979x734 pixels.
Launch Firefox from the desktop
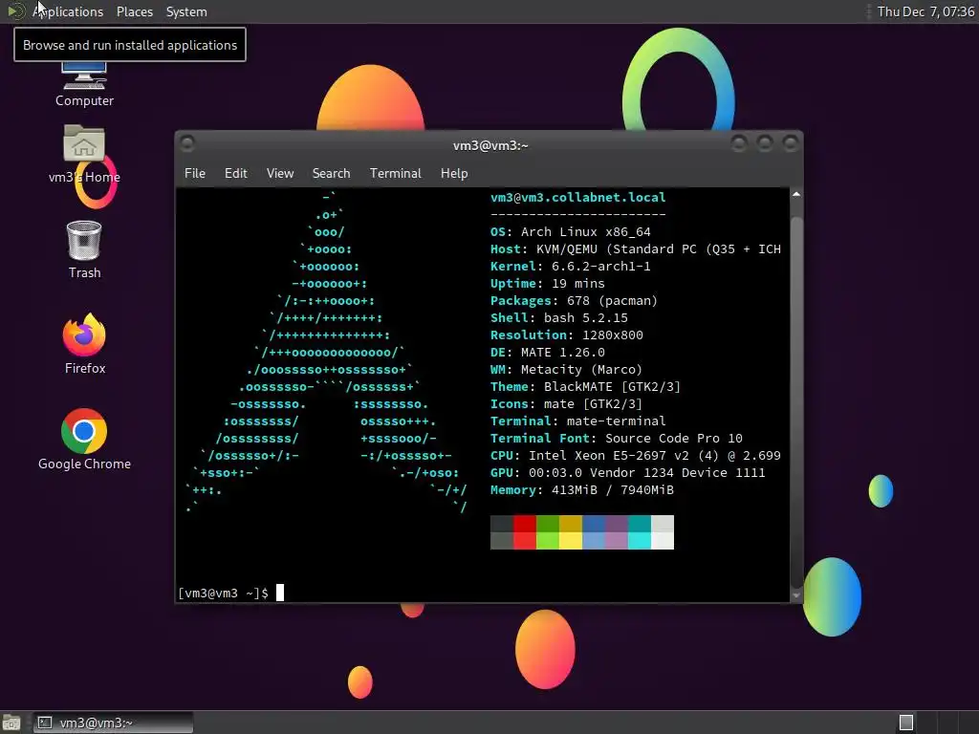point(84,344)
